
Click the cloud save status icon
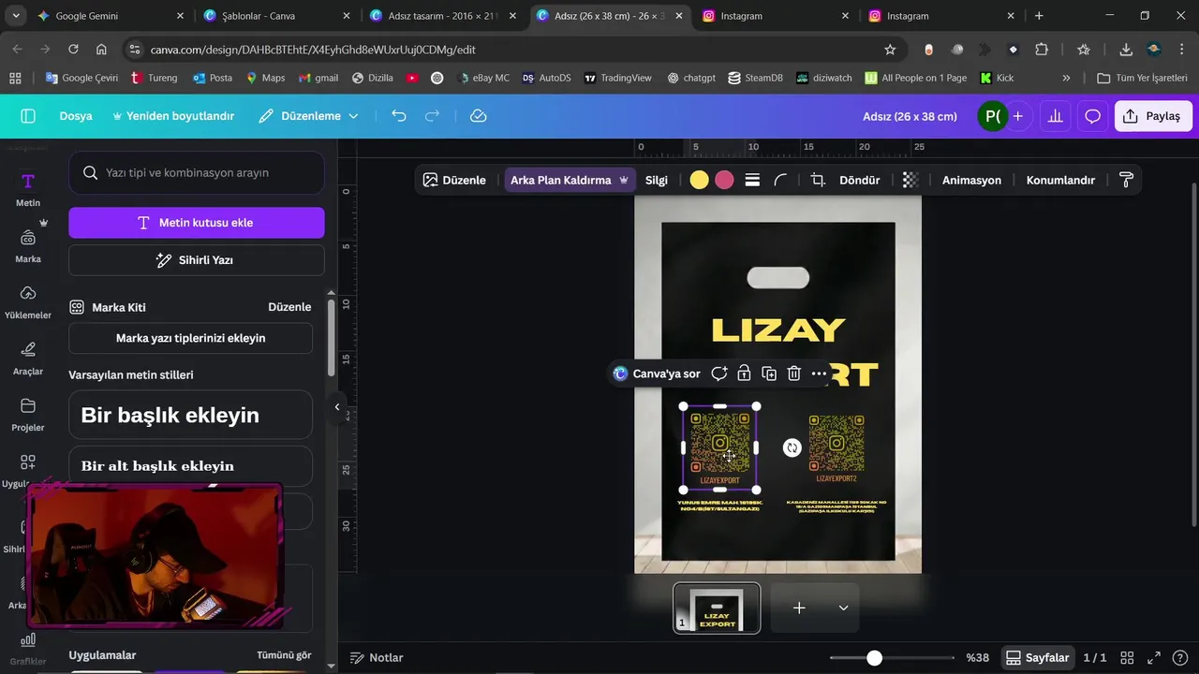(479, 116)
